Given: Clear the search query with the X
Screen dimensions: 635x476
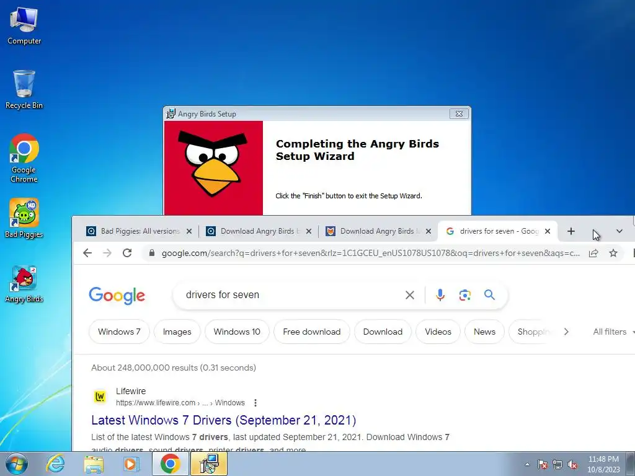Looking at the screenshot, I should pos(410,295).
